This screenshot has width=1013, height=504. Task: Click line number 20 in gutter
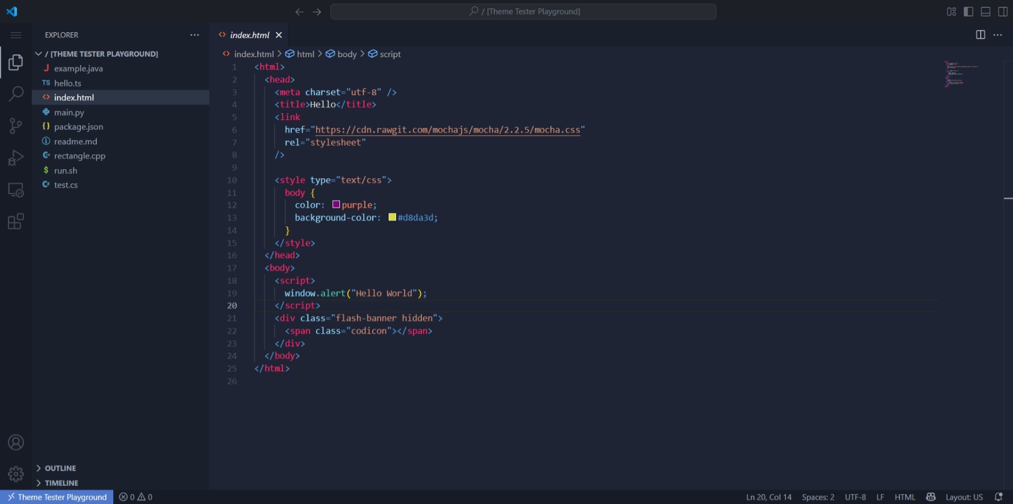click(x=232, y=305)
